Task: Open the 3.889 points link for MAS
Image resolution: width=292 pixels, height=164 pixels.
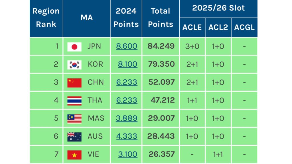Action: coord(126,118)
